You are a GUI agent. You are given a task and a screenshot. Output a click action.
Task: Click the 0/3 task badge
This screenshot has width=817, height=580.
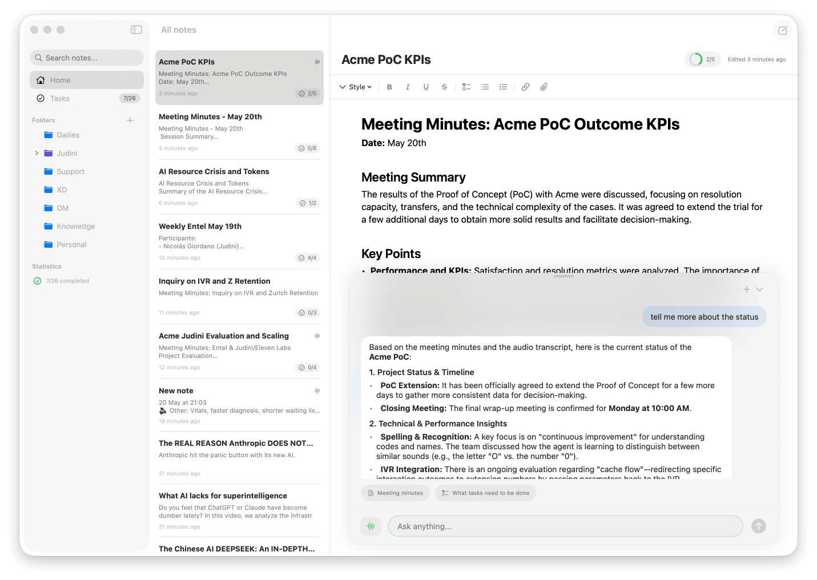(x=308, y=313)
